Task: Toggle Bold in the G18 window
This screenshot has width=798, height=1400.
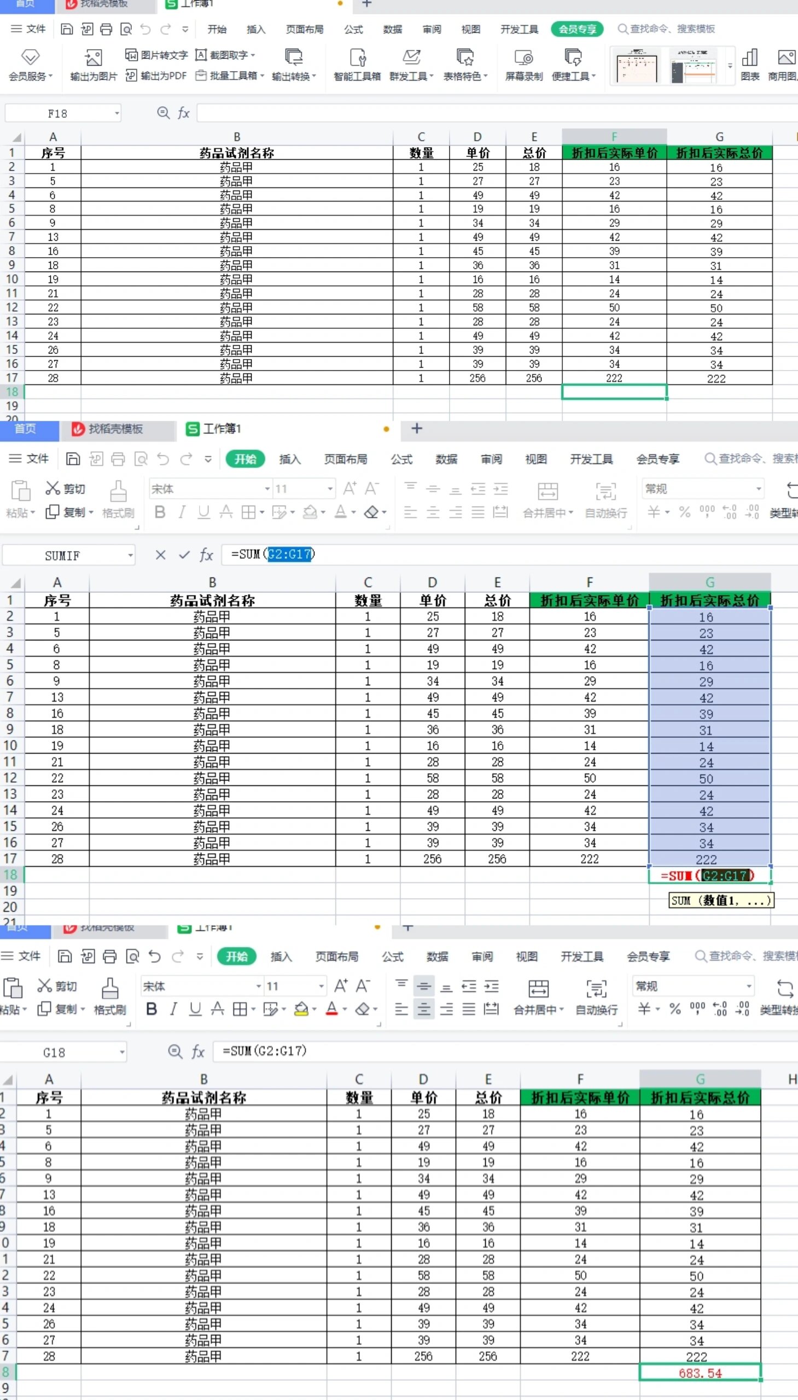Action: tap(152, 1009)
